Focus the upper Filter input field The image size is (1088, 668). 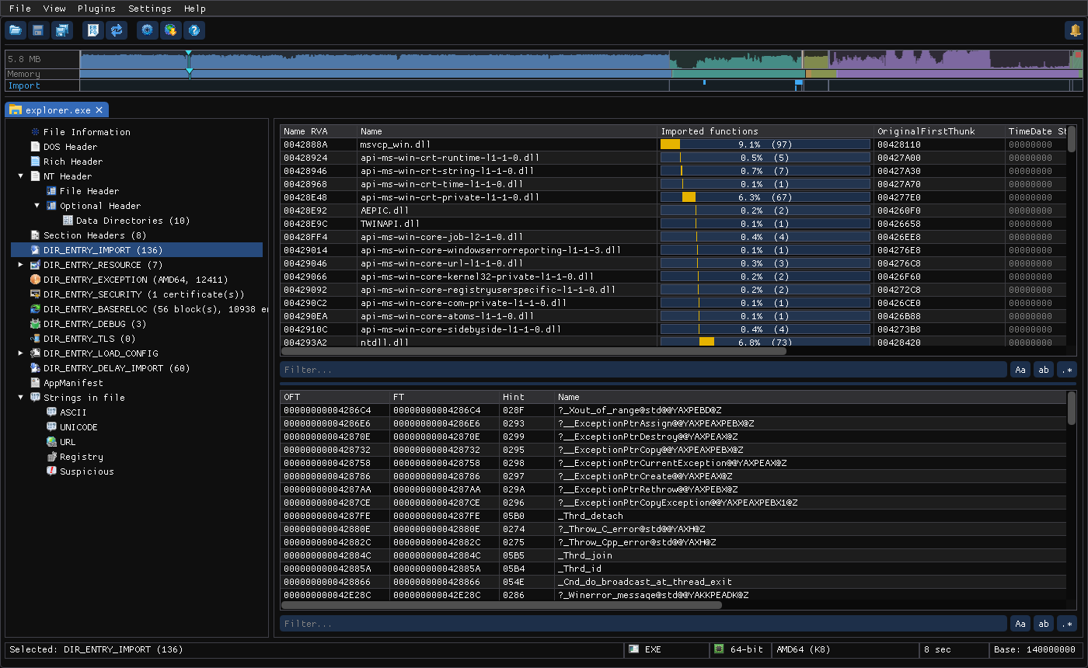643,370
